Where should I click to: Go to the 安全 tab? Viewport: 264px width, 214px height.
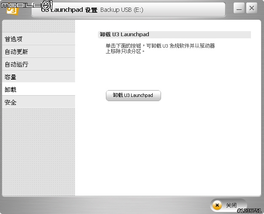pyautogui.click(x=38, y=102)
